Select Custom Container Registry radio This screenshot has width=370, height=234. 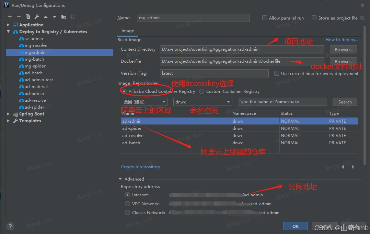pos(202,91)
